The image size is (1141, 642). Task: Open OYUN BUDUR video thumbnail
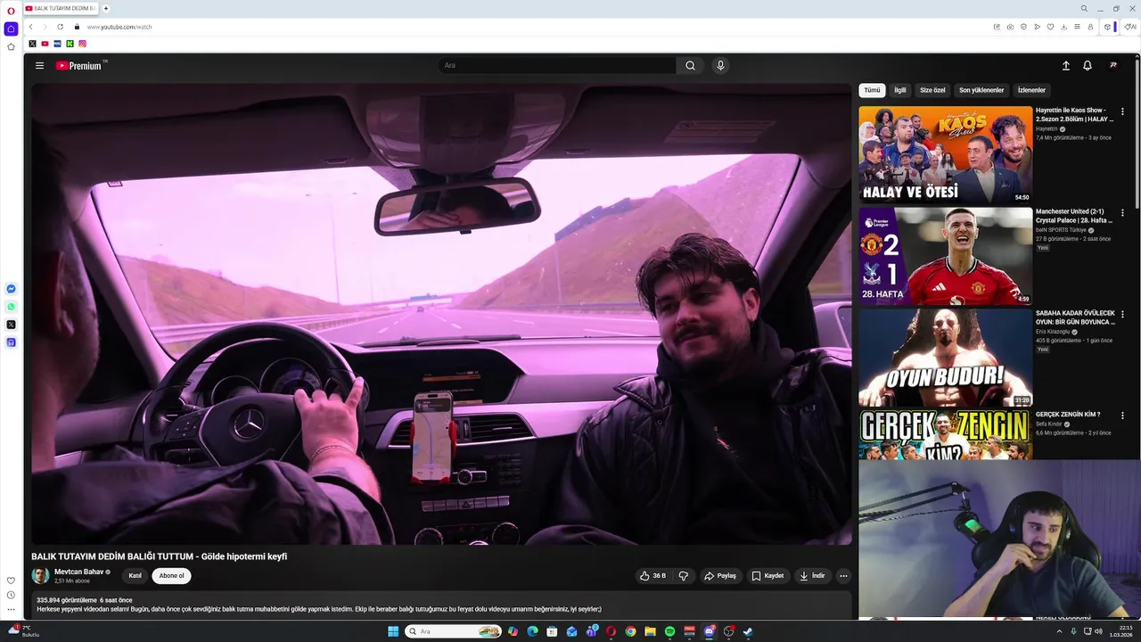[x=945, y=358]
